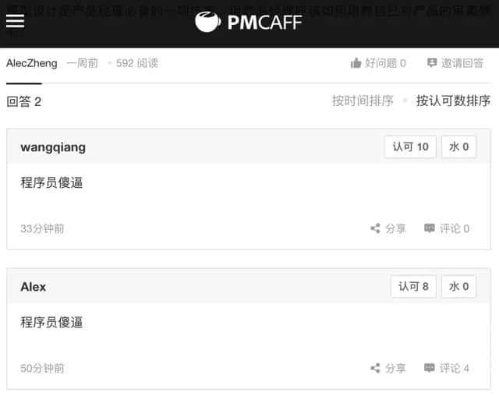Mark Alex's answer as 水
499x396 pixels.
(x=459, y=286)
